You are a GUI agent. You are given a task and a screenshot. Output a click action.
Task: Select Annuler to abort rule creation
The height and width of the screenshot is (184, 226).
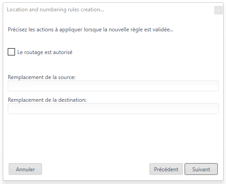click(25, 169)
